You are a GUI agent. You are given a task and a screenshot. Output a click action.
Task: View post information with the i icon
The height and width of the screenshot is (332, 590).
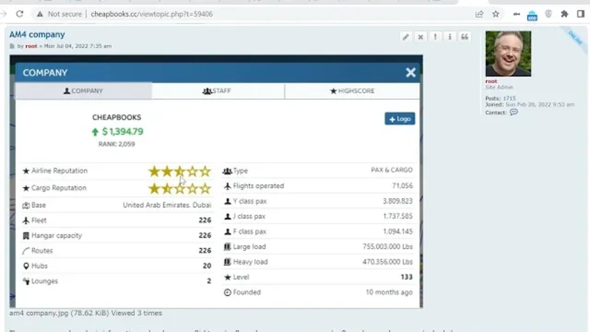450,37
